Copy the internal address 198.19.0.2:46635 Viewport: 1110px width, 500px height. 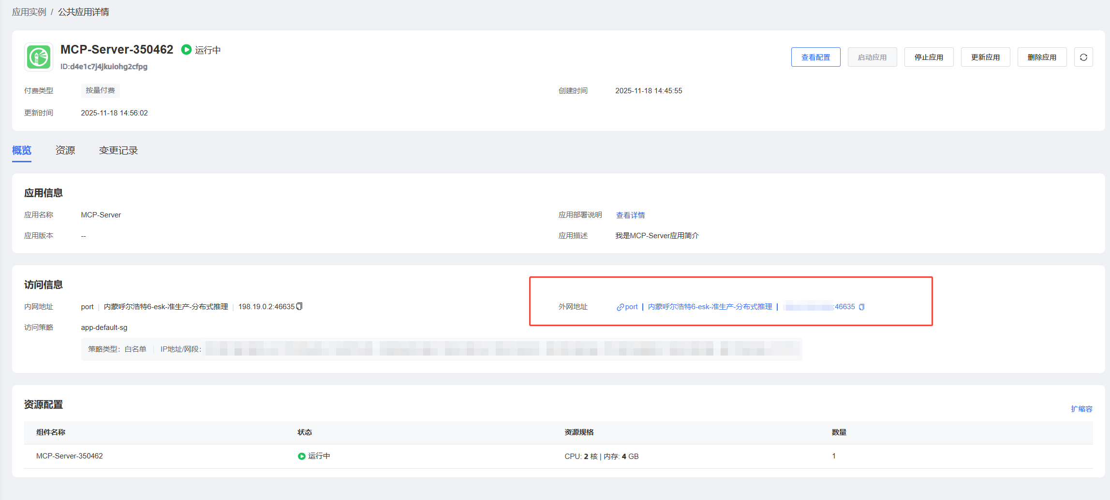[299, 306]
